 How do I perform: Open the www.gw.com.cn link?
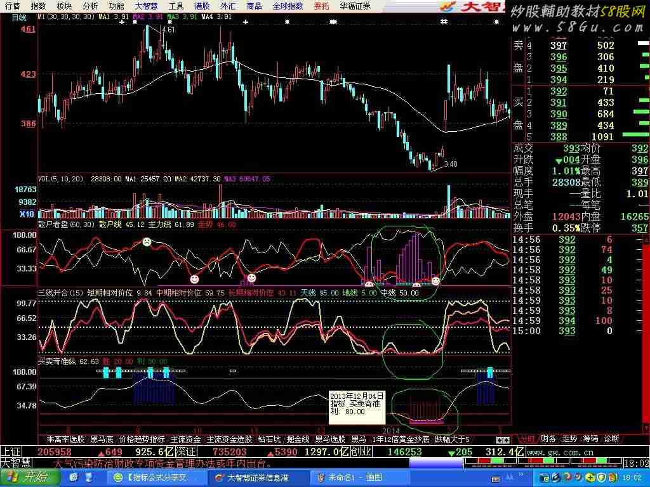560,453
